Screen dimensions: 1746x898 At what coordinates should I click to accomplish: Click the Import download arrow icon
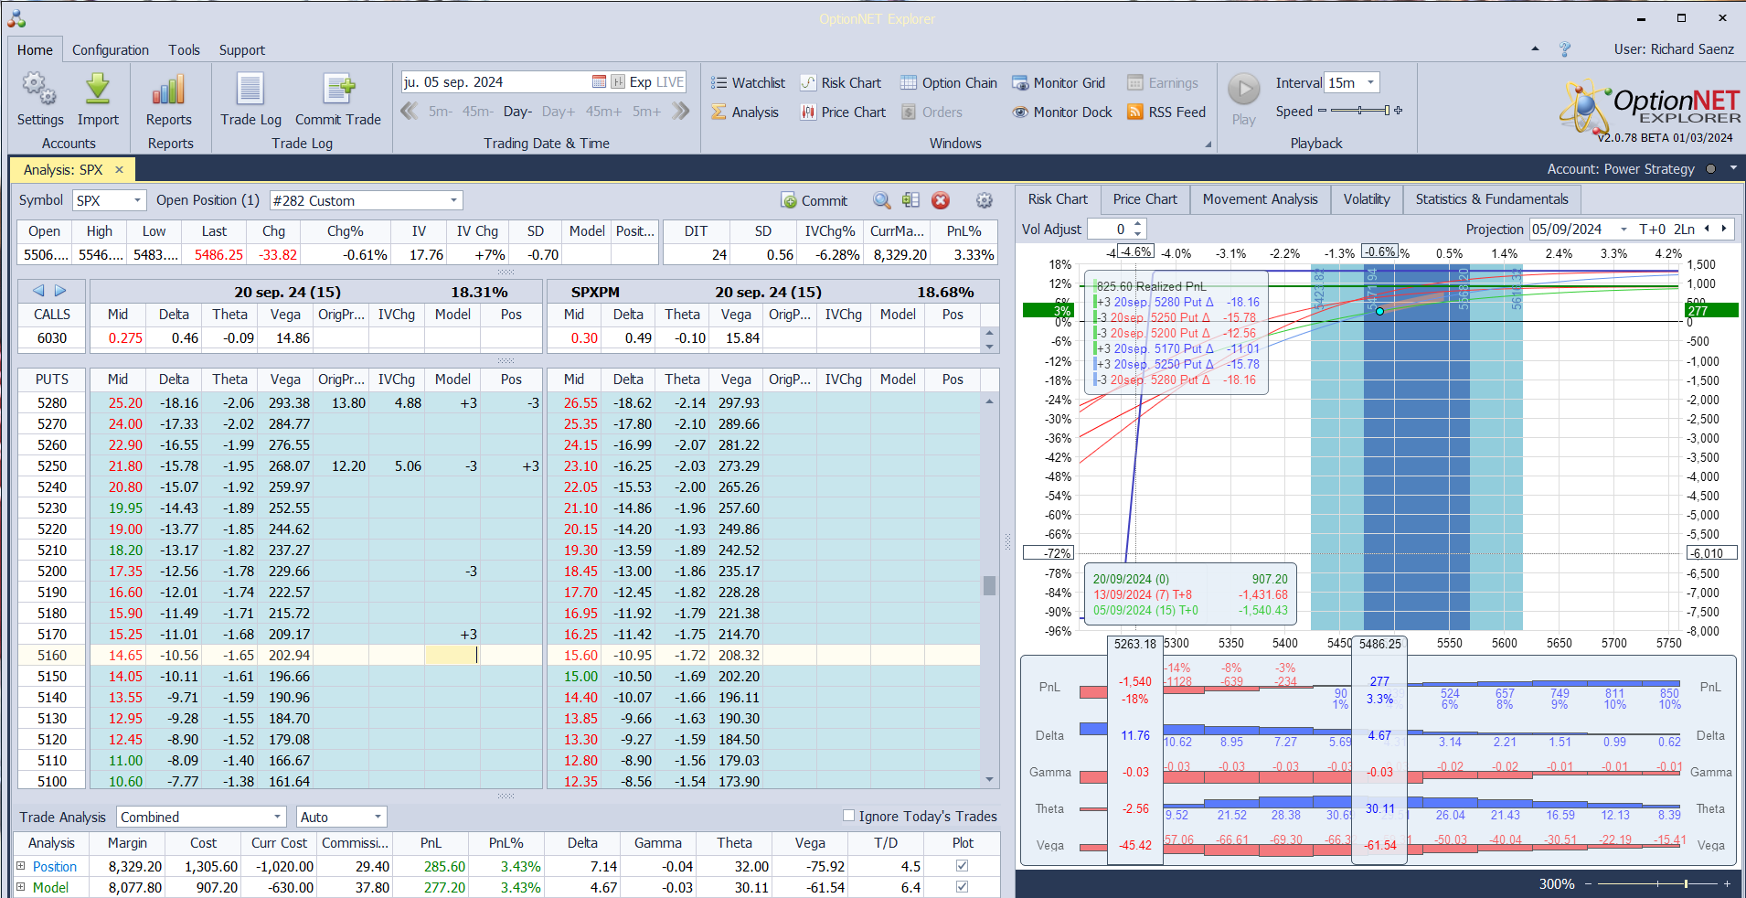[x=98, y=90]
